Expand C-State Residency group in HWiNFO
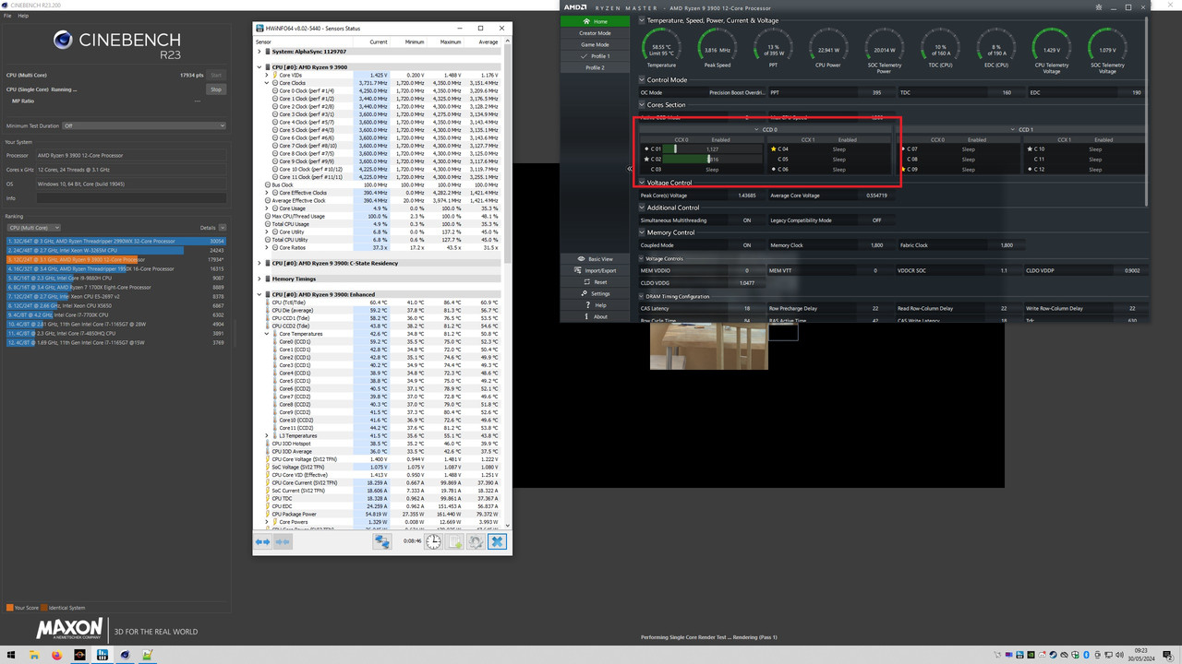The image size is (1182, 664). pos(259,263)
